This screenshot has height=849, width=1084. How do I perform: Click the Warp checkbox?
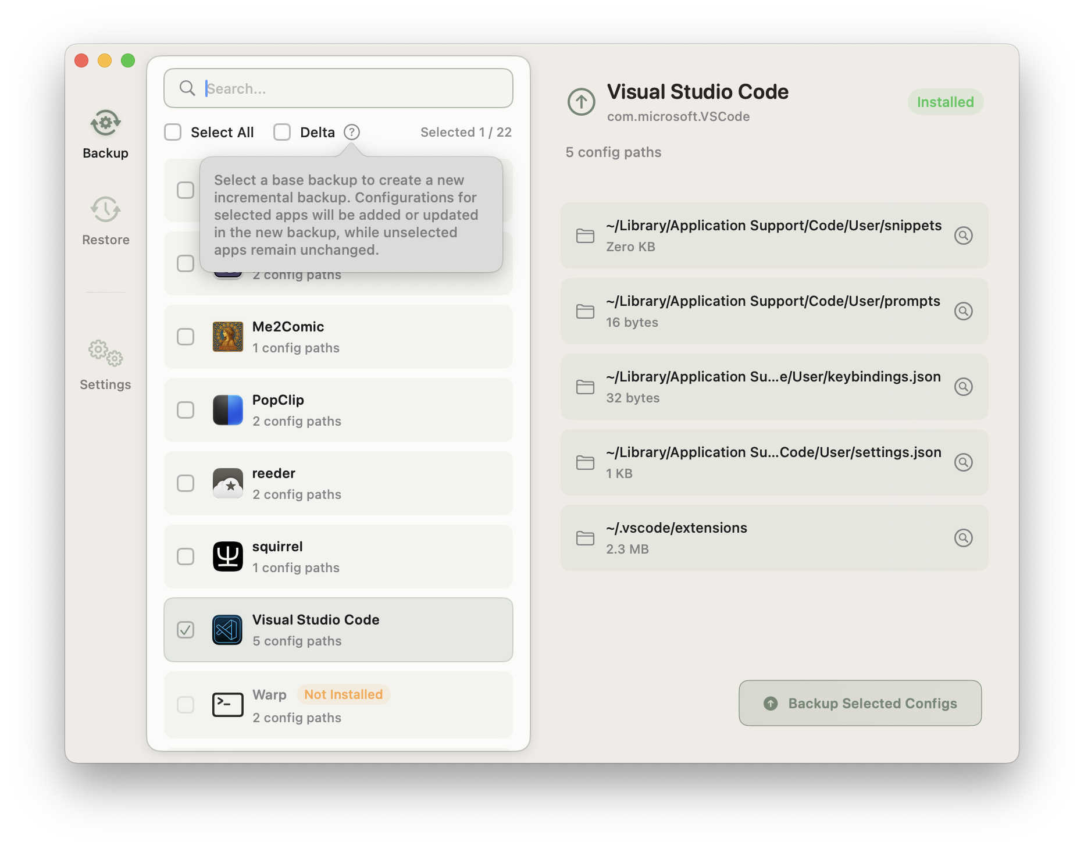[x=186, y=705]
